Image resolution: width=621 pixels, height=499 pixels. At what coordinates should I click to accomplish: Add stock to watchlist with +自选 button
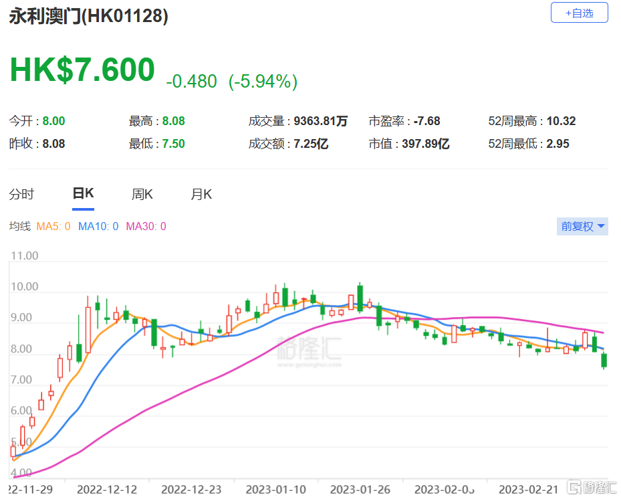point(579,13)
